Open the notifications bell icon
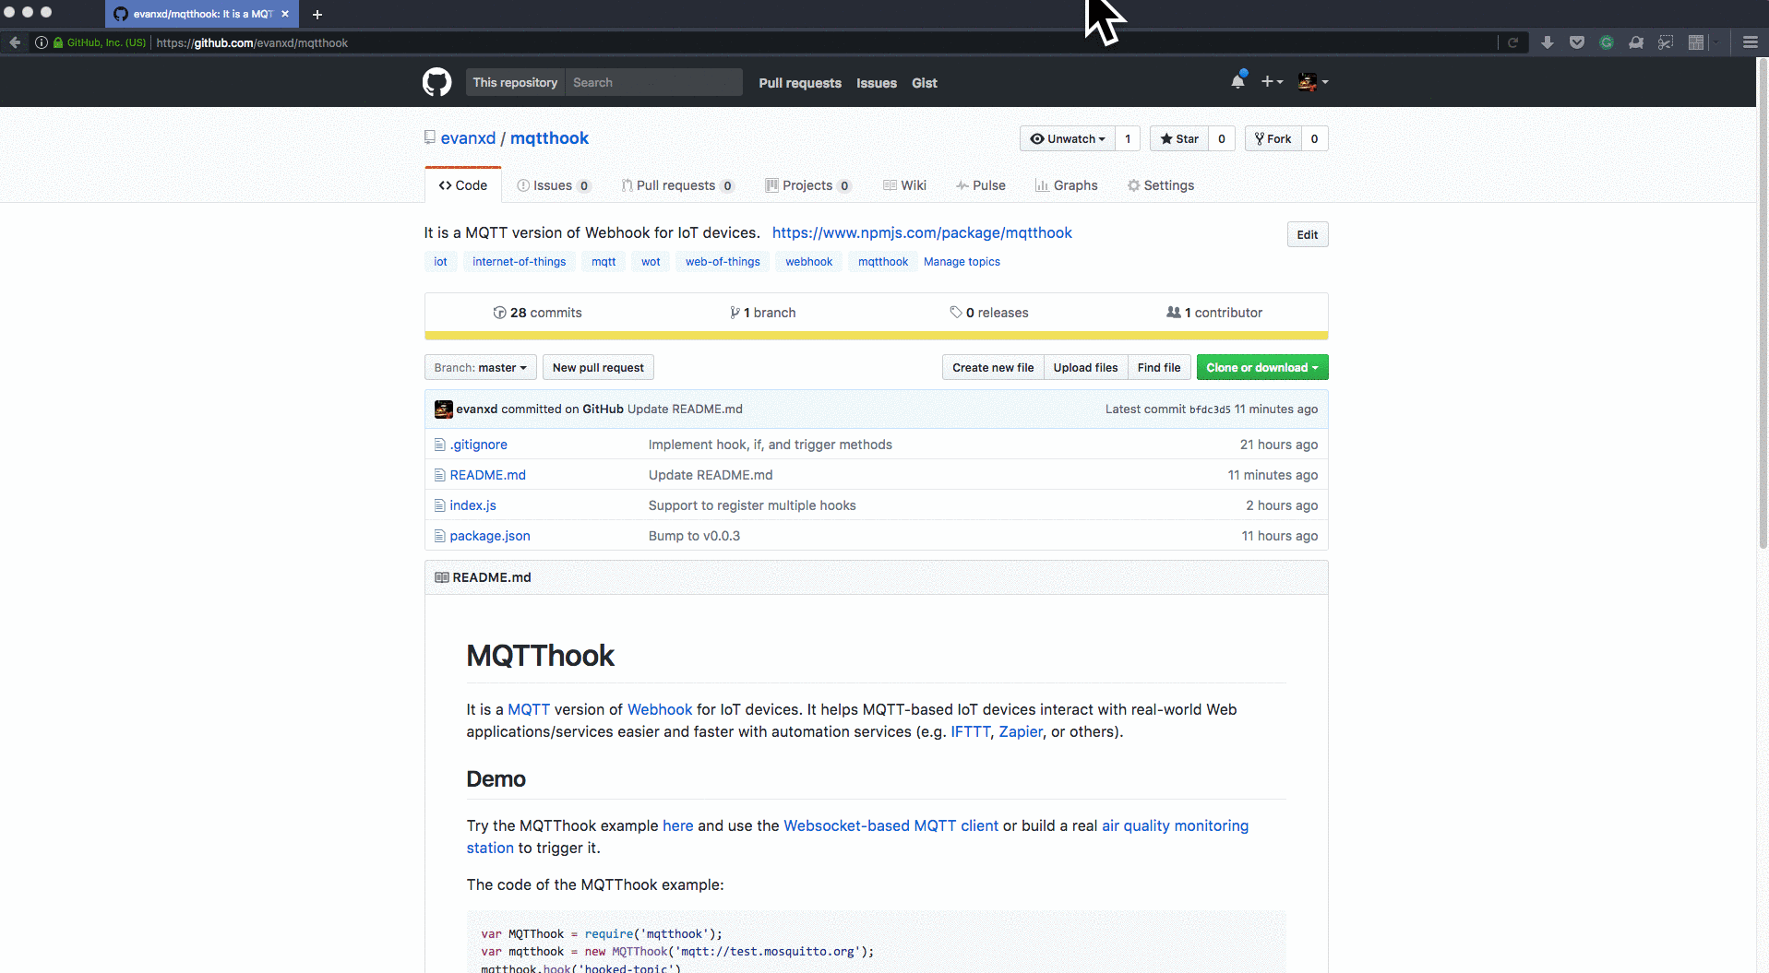Image resolution: width=1769 pixels, height=973 pixels. coord(1237,81)
